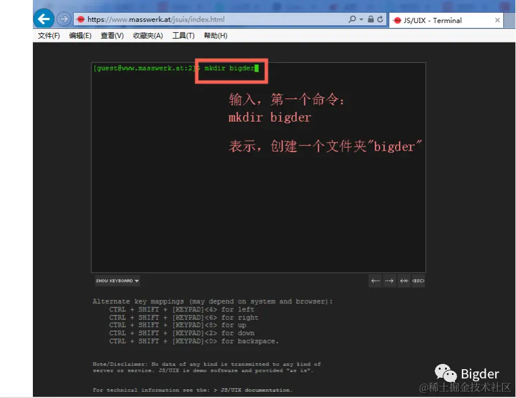This screenshot has height=398, width=516.
Task: Open the 查看(V) menu
Action: point(112,36)
